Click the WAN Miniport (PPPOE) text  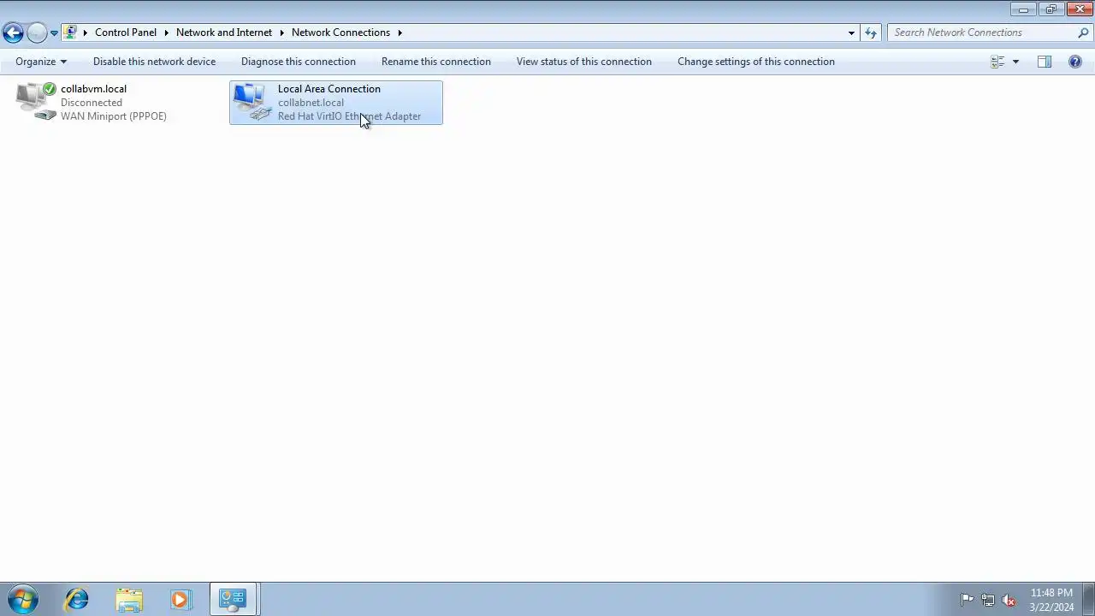point(114,116)
